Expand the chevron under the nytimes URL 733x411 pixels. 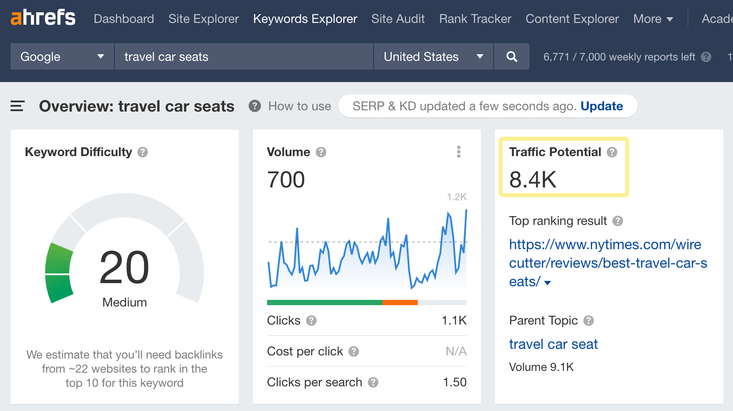coord(548,283)
